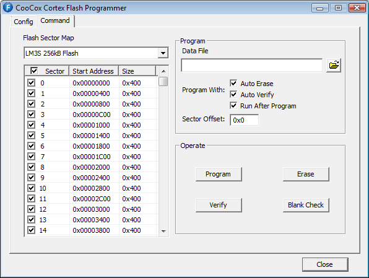Toggle sector 2 checkbox
The width and height of the screenshot is (369, 278).
(x=31, y=104)
